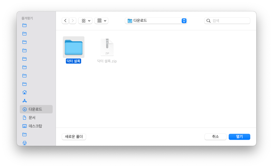Open the 다운로드 location popup menu
Screen dimensions: 273x168
(x=156, y=21)
